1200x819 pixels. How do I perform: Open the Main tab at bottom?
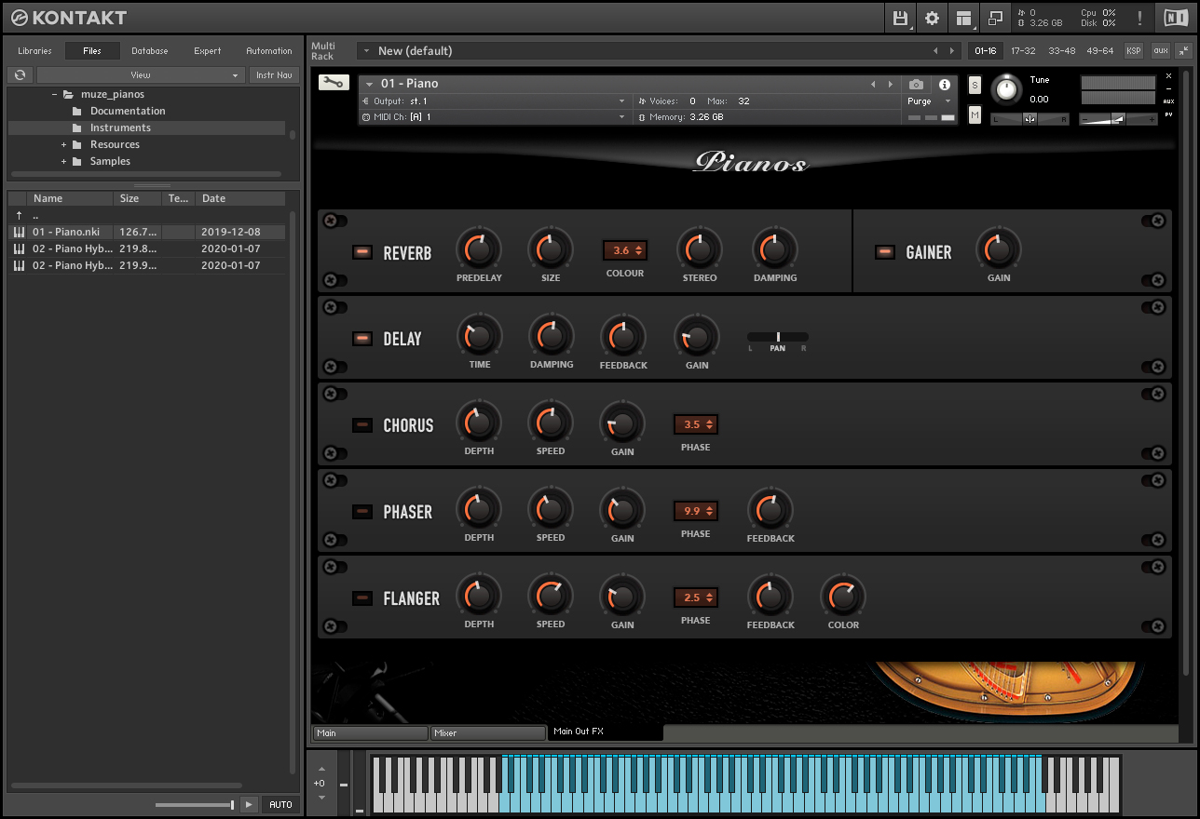[x=371, y=733]
